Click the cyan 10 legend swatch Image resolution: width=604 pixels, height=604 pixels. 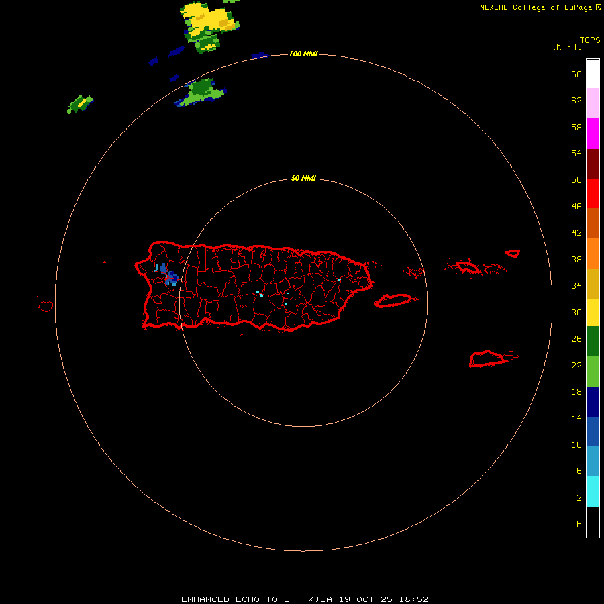(x=593, y=492)
